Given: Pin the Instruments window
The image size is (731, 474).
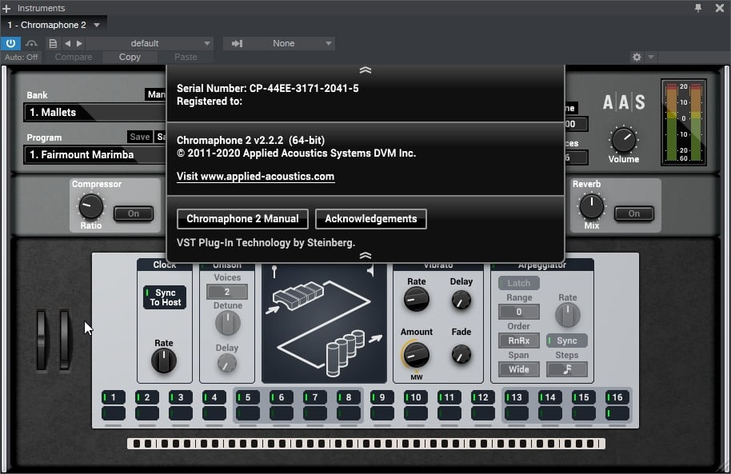Looking at the screenshot, I should click(698, 8).
